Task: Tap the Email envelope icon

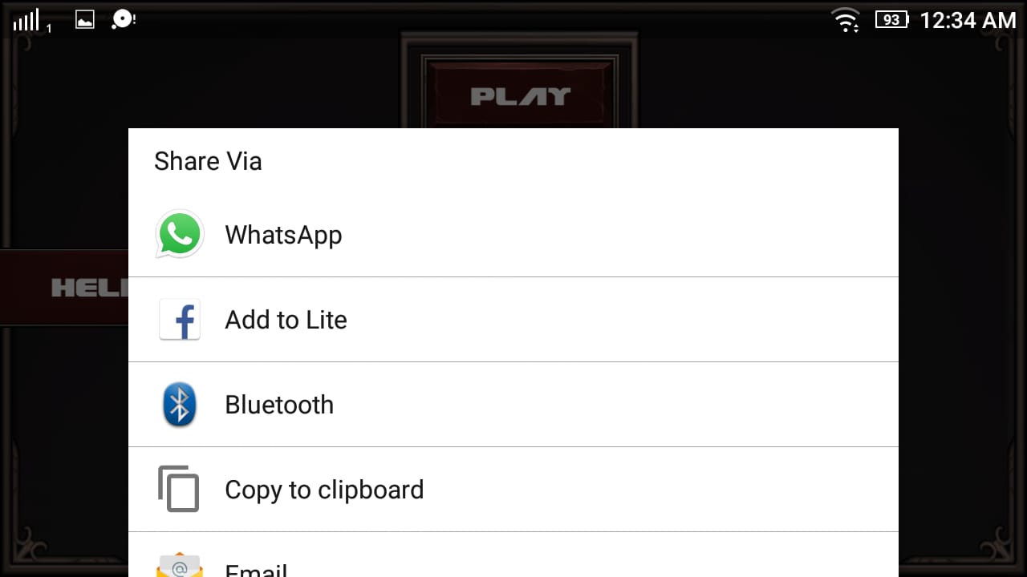Action: (x=180, y=564)
